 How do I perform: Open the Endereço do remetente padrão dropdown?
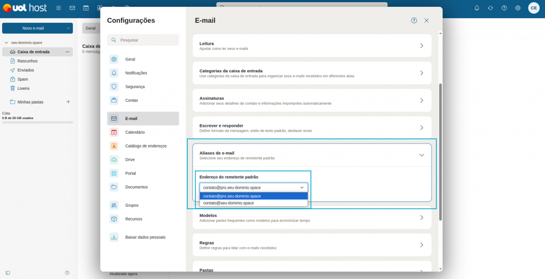point(254,188)
